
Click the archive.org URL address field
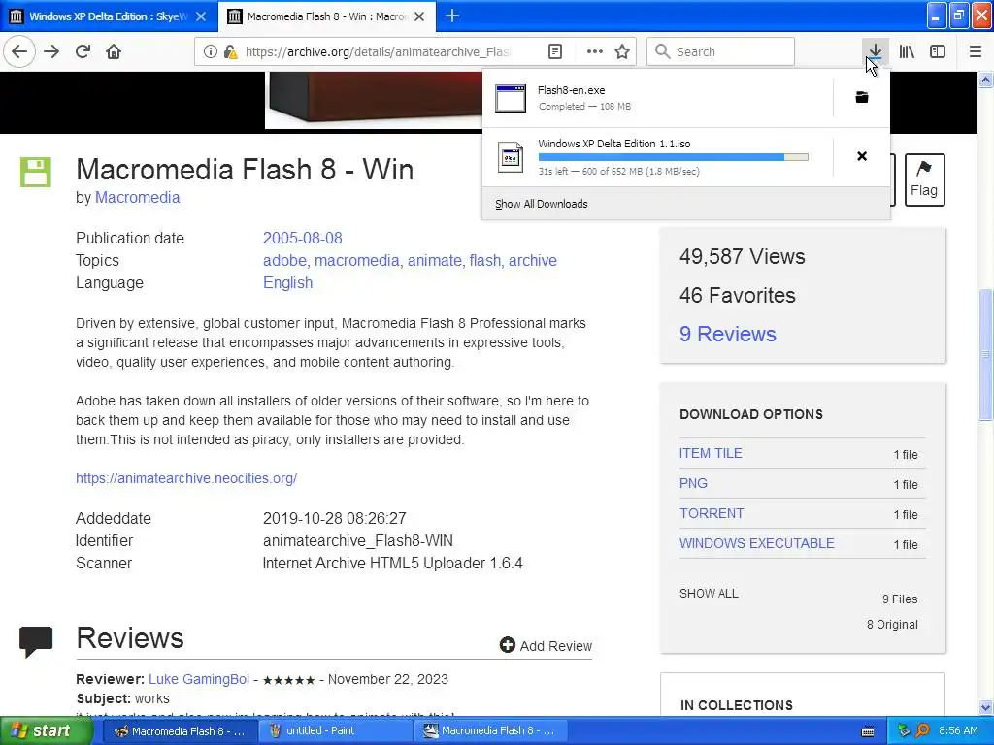(x=378, y=52)
